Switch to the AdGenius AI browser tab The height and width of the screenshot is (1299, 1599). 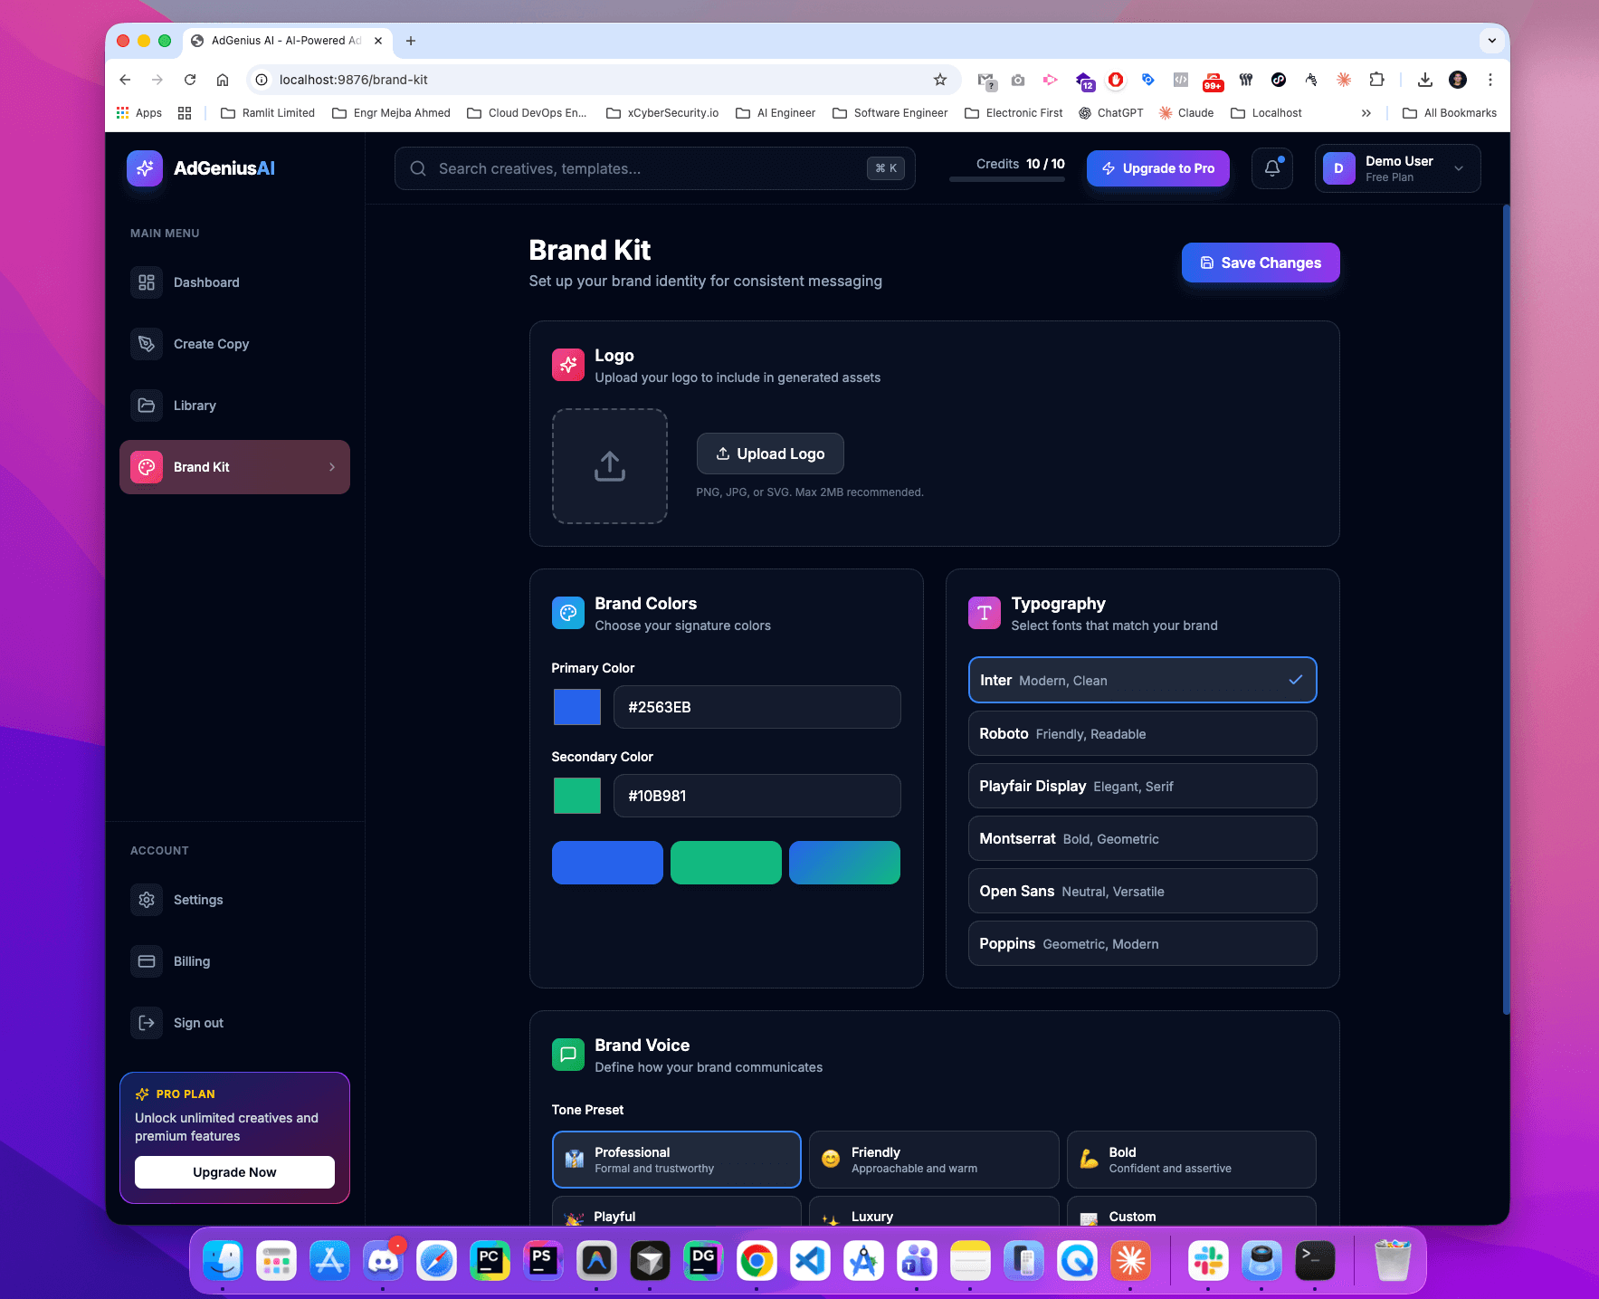pyautogui.click(x=281, y=41)
